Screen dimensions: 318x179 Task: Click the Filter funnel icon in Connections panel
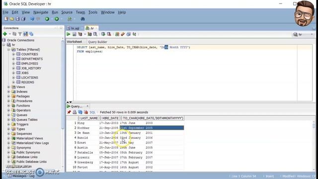[x=20, y=34]
